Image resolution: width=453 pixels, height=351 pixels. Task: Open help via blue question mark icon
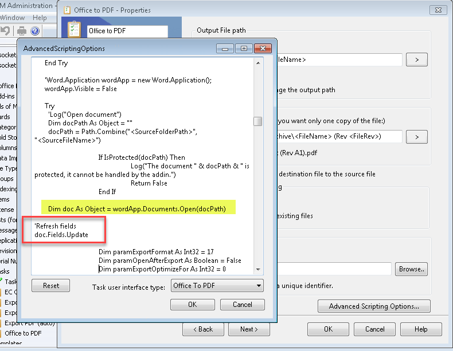(35, 31)
